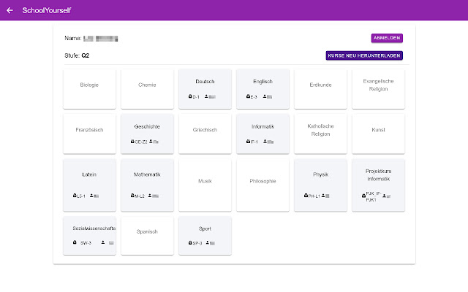This screenshot has width=468, height=292.
Task: Click the Projektkurs Informatik title
Action: [378, 175]
